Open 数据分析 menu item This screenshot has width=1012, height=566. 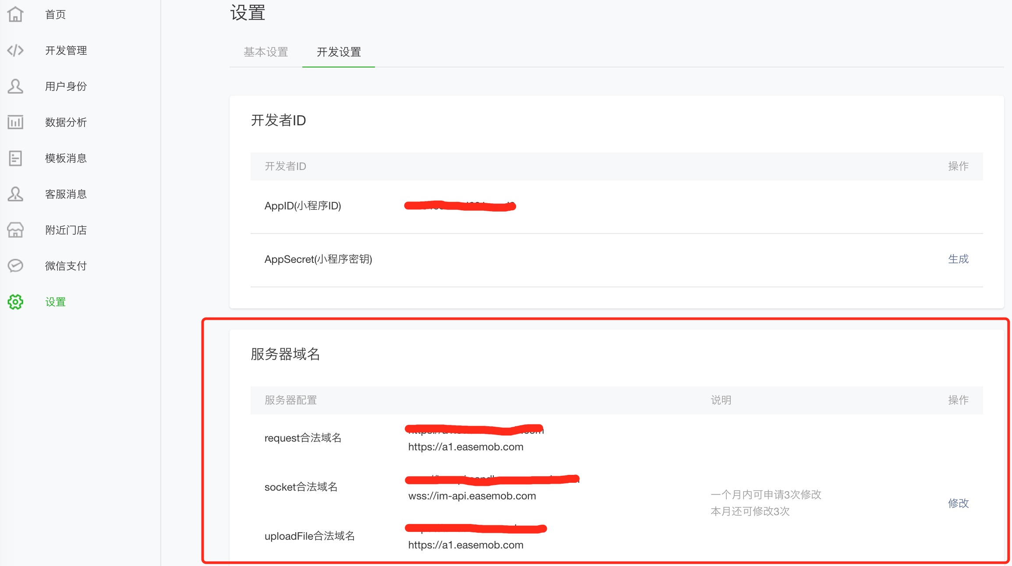(66, 122)
